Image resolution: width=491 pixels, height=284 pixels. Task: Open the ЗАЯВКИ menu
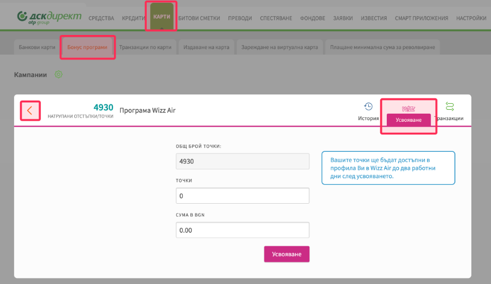pyautogui.click(x=343, y=18)
